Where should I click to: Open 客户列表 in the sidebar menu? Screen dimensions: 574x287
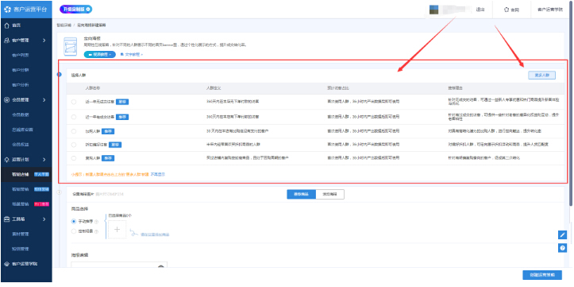click(x=20, y=56)
